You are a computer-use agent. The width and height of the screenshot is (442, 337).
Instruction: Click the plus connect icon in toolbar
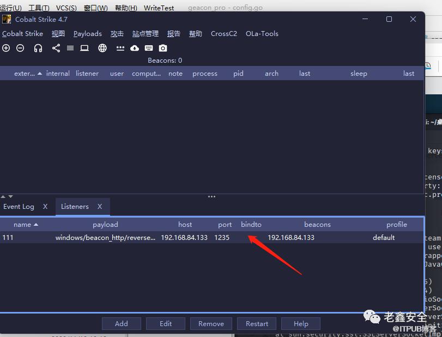(x=6, y=48)
